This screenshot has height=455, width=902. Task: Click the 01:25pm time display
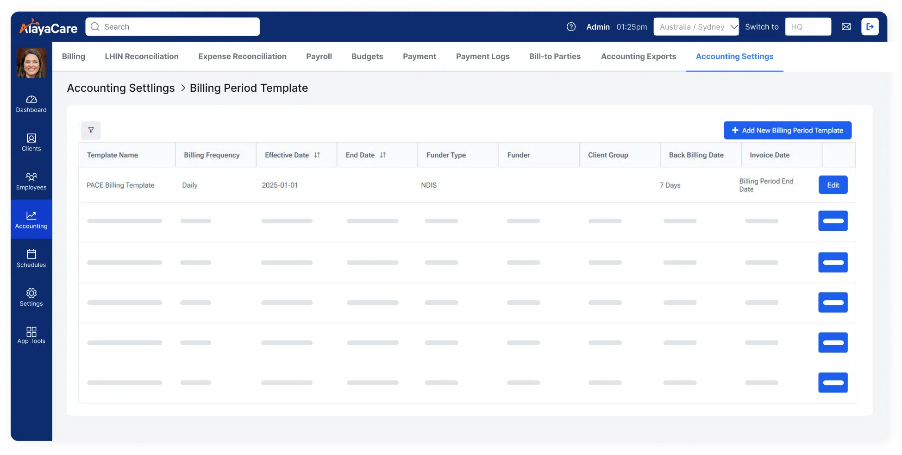[x=632, y=27]
